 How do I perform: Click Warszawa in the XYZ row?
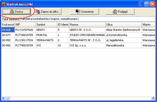click(149, 46)
